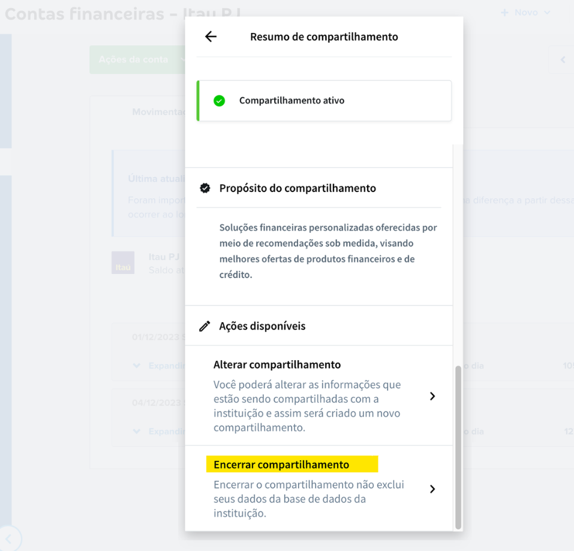The image size is (574, 551).
Task: Click the Resumo de compartilhamento title
Action: tap(324, 37)
